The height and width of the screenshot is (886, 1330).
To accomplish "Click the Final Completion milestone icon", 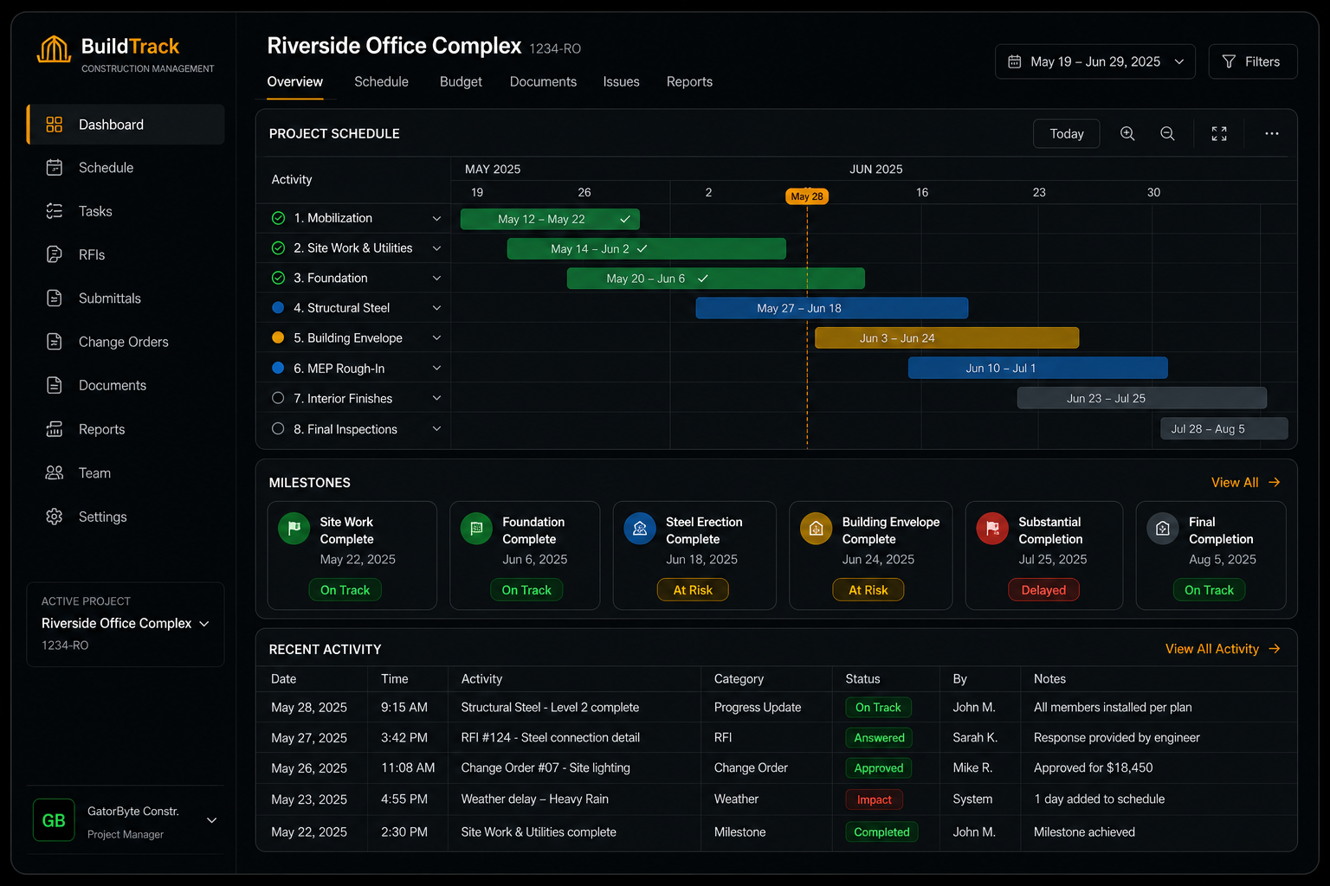I will (x=1163, y=528).
